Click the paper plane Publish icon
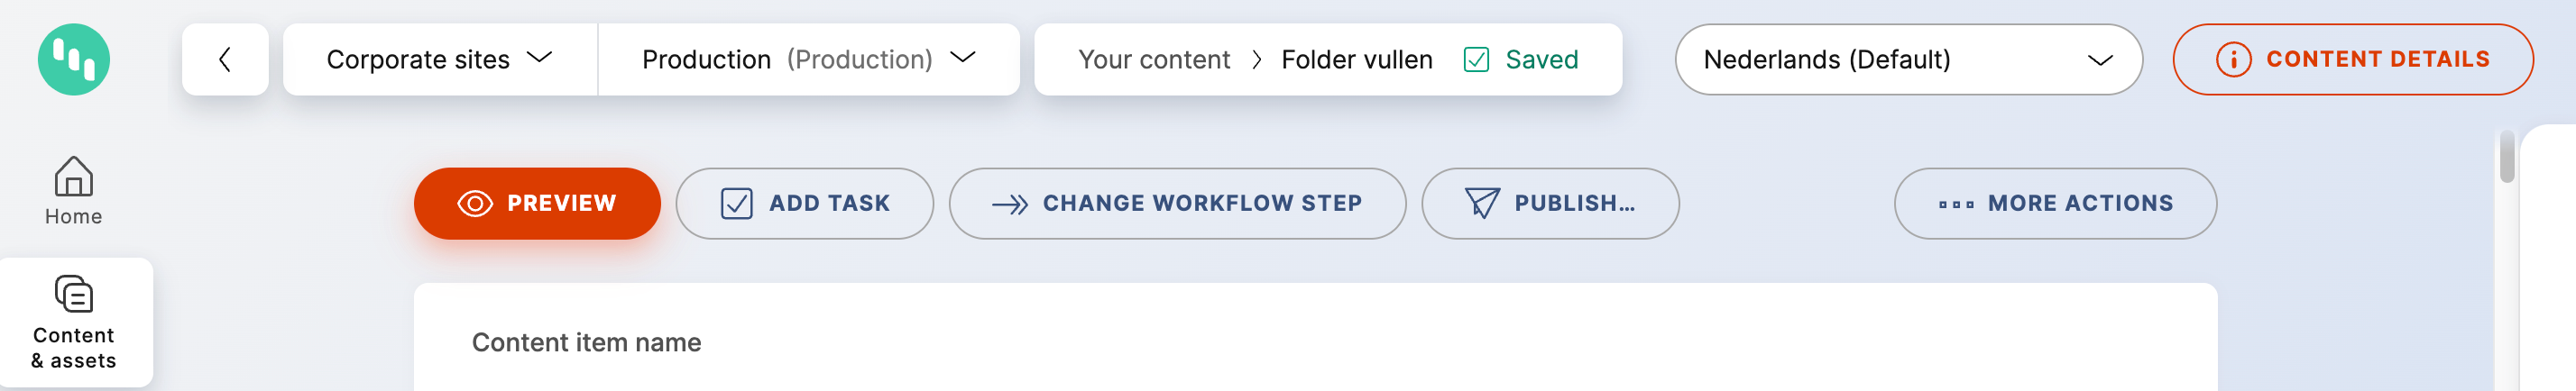 (x=1481, y=203)
